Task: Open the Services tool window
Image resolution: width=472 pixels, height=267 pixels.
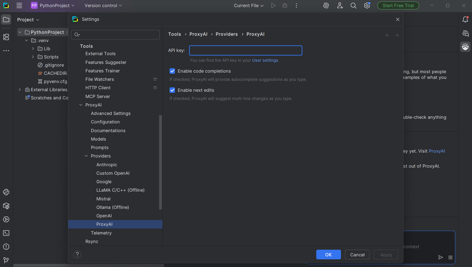Action: pos(6,219)
